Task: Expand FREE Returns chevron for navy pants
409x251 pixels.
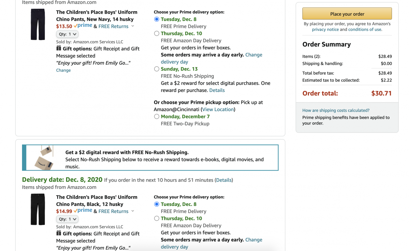Action: click(x=133, y=26)
